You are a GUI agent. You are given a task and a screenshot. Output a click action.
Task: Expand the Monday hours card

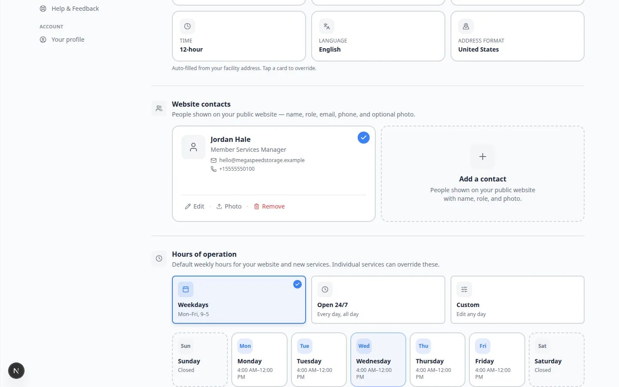[x=259, y=359]
